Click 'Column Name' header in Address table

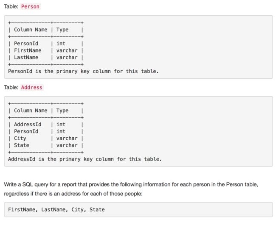pos(31,111)
